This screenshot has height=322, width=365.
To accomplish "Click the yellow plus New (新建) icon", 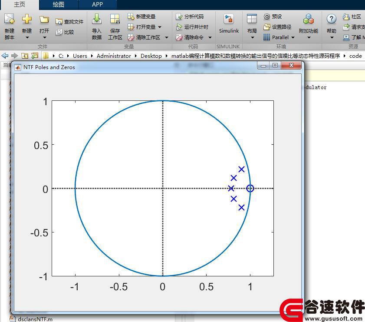I will point(27,19).
